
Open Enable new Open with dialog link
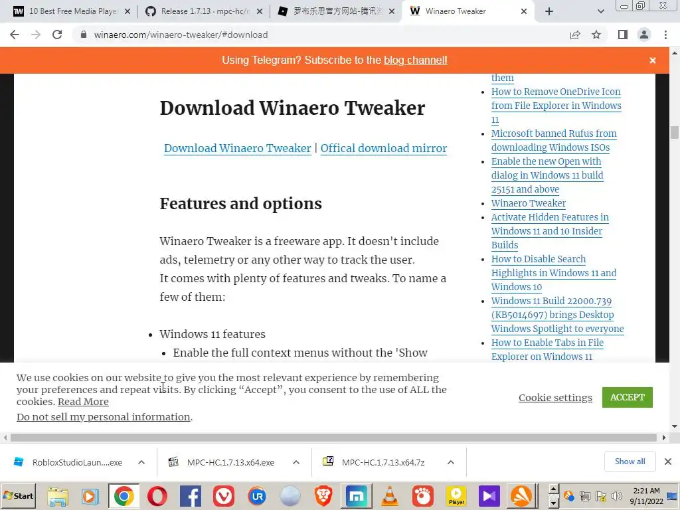tap(547, 175)
